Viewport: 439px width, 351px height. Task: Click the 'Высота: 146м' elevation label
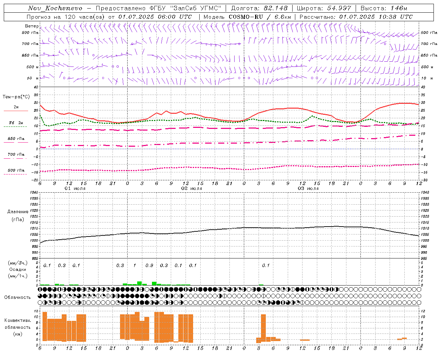[x=384, y=8]
